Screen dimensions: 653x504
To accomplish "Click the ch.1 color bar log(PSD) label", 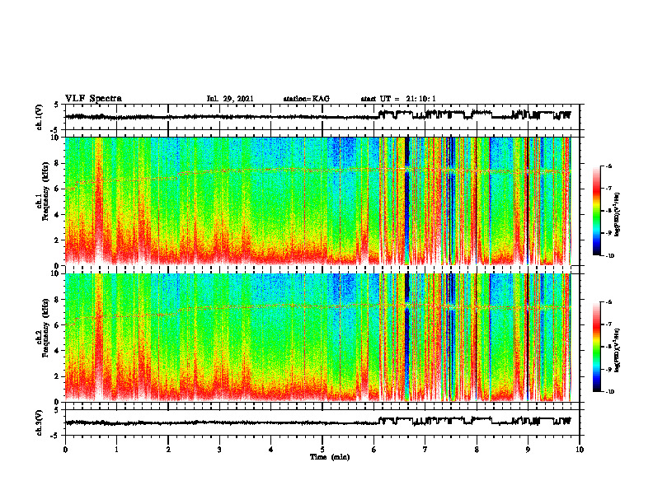I will [617, 215].
